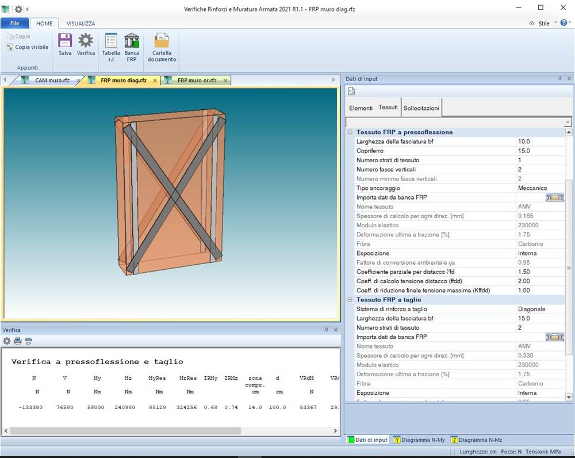Viewport: 575px width, 458px height.
Task: Click the Salva floppy disk icon
Action: point(65,40)
